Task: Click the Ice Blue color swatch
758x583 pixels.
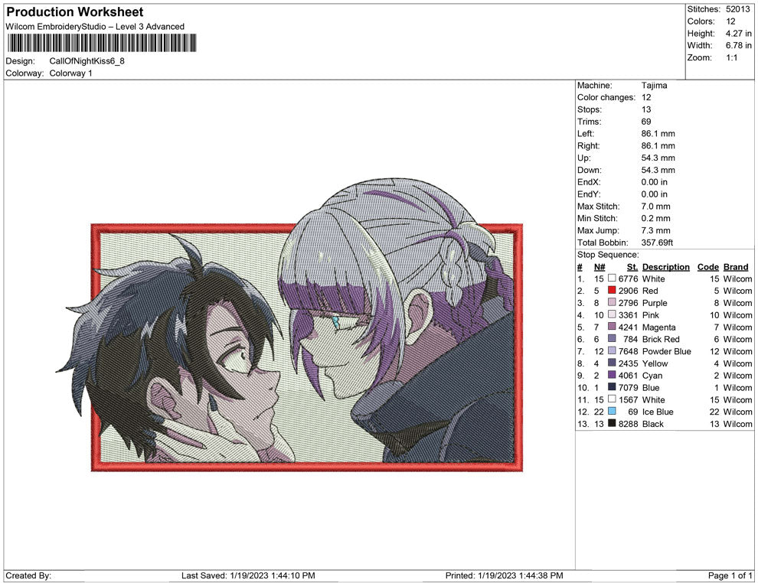Action: (612, 411)
